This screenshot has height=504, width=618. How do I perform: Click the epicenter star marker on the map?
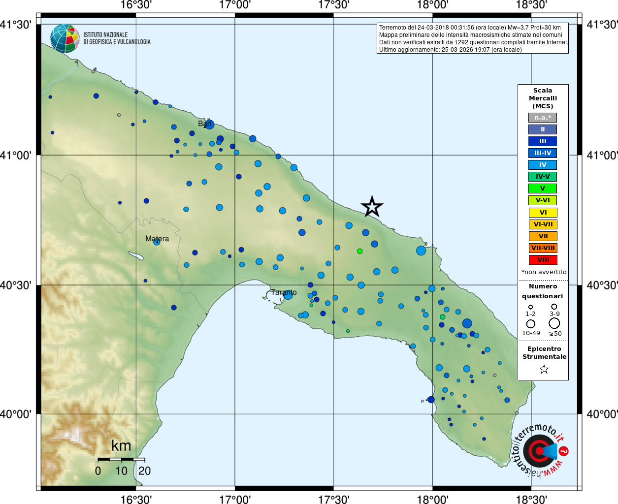coord(372,207)
